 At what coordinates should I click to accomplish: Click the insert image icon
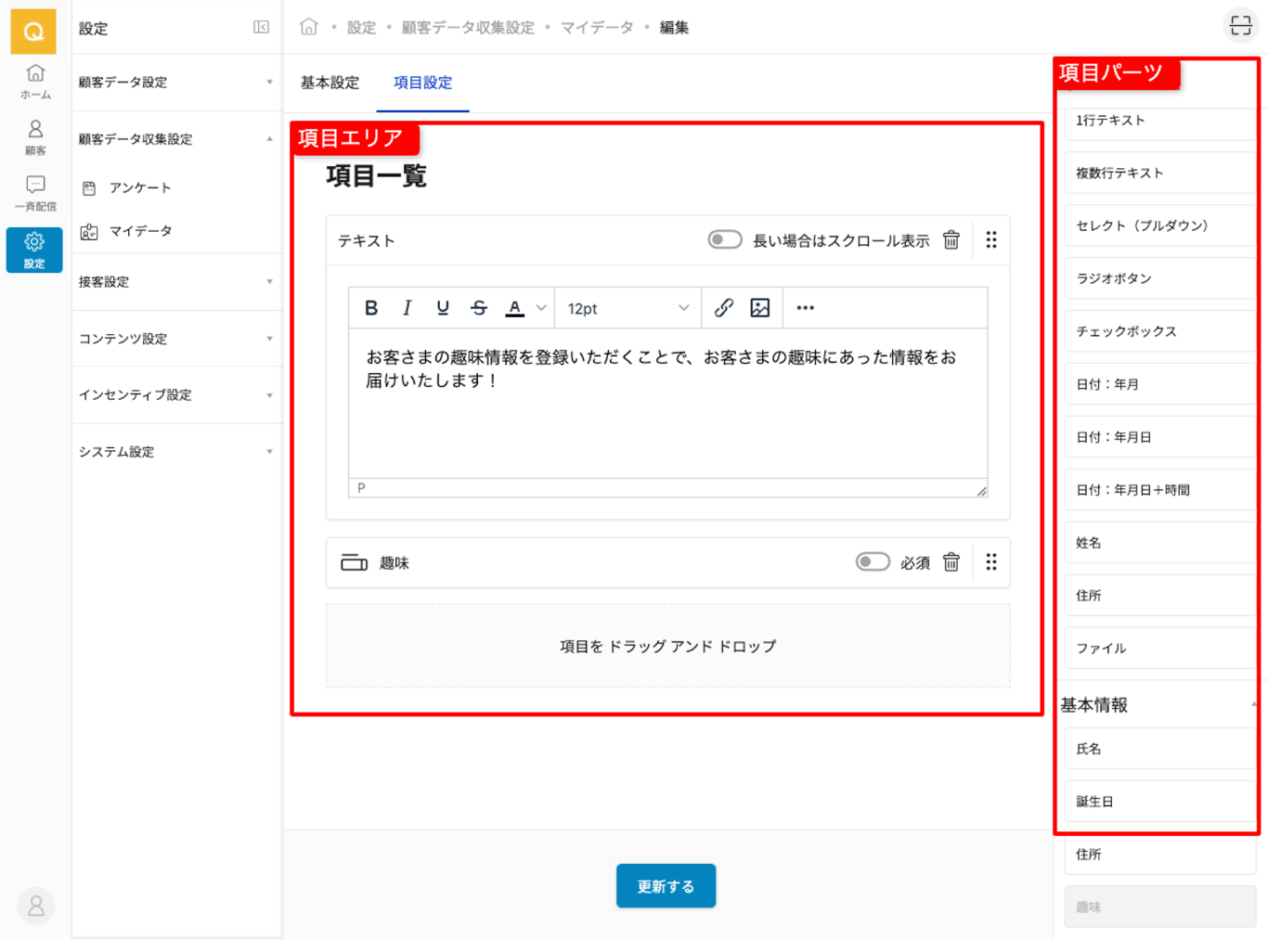pos(759,308)
